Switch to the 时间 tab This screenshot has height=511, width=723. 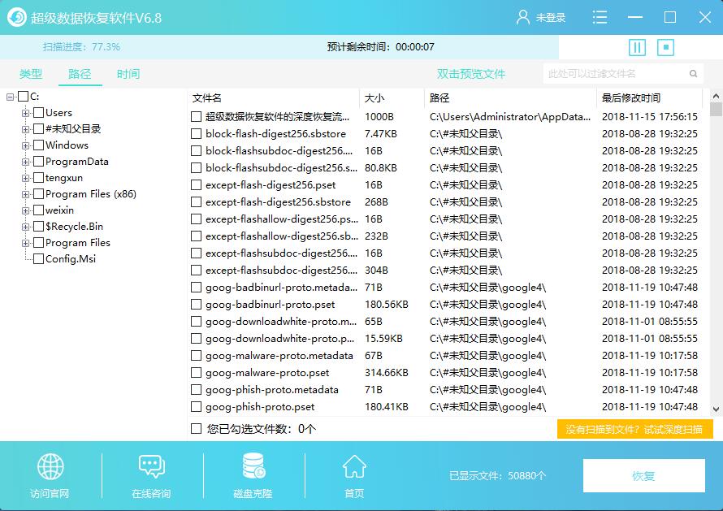click(128, 74)
